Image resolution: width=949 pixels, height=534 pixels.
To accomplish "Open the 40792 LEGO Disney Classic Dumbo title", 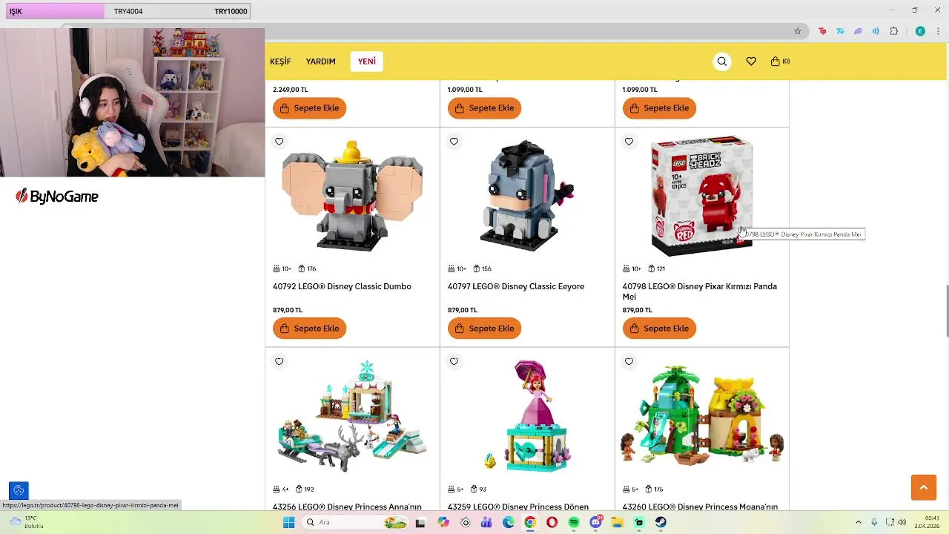I will [342, 286].
